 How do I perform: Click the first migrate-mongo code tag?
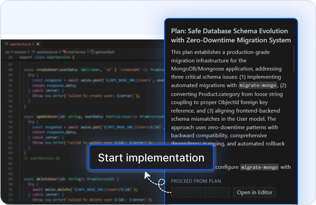258,85
